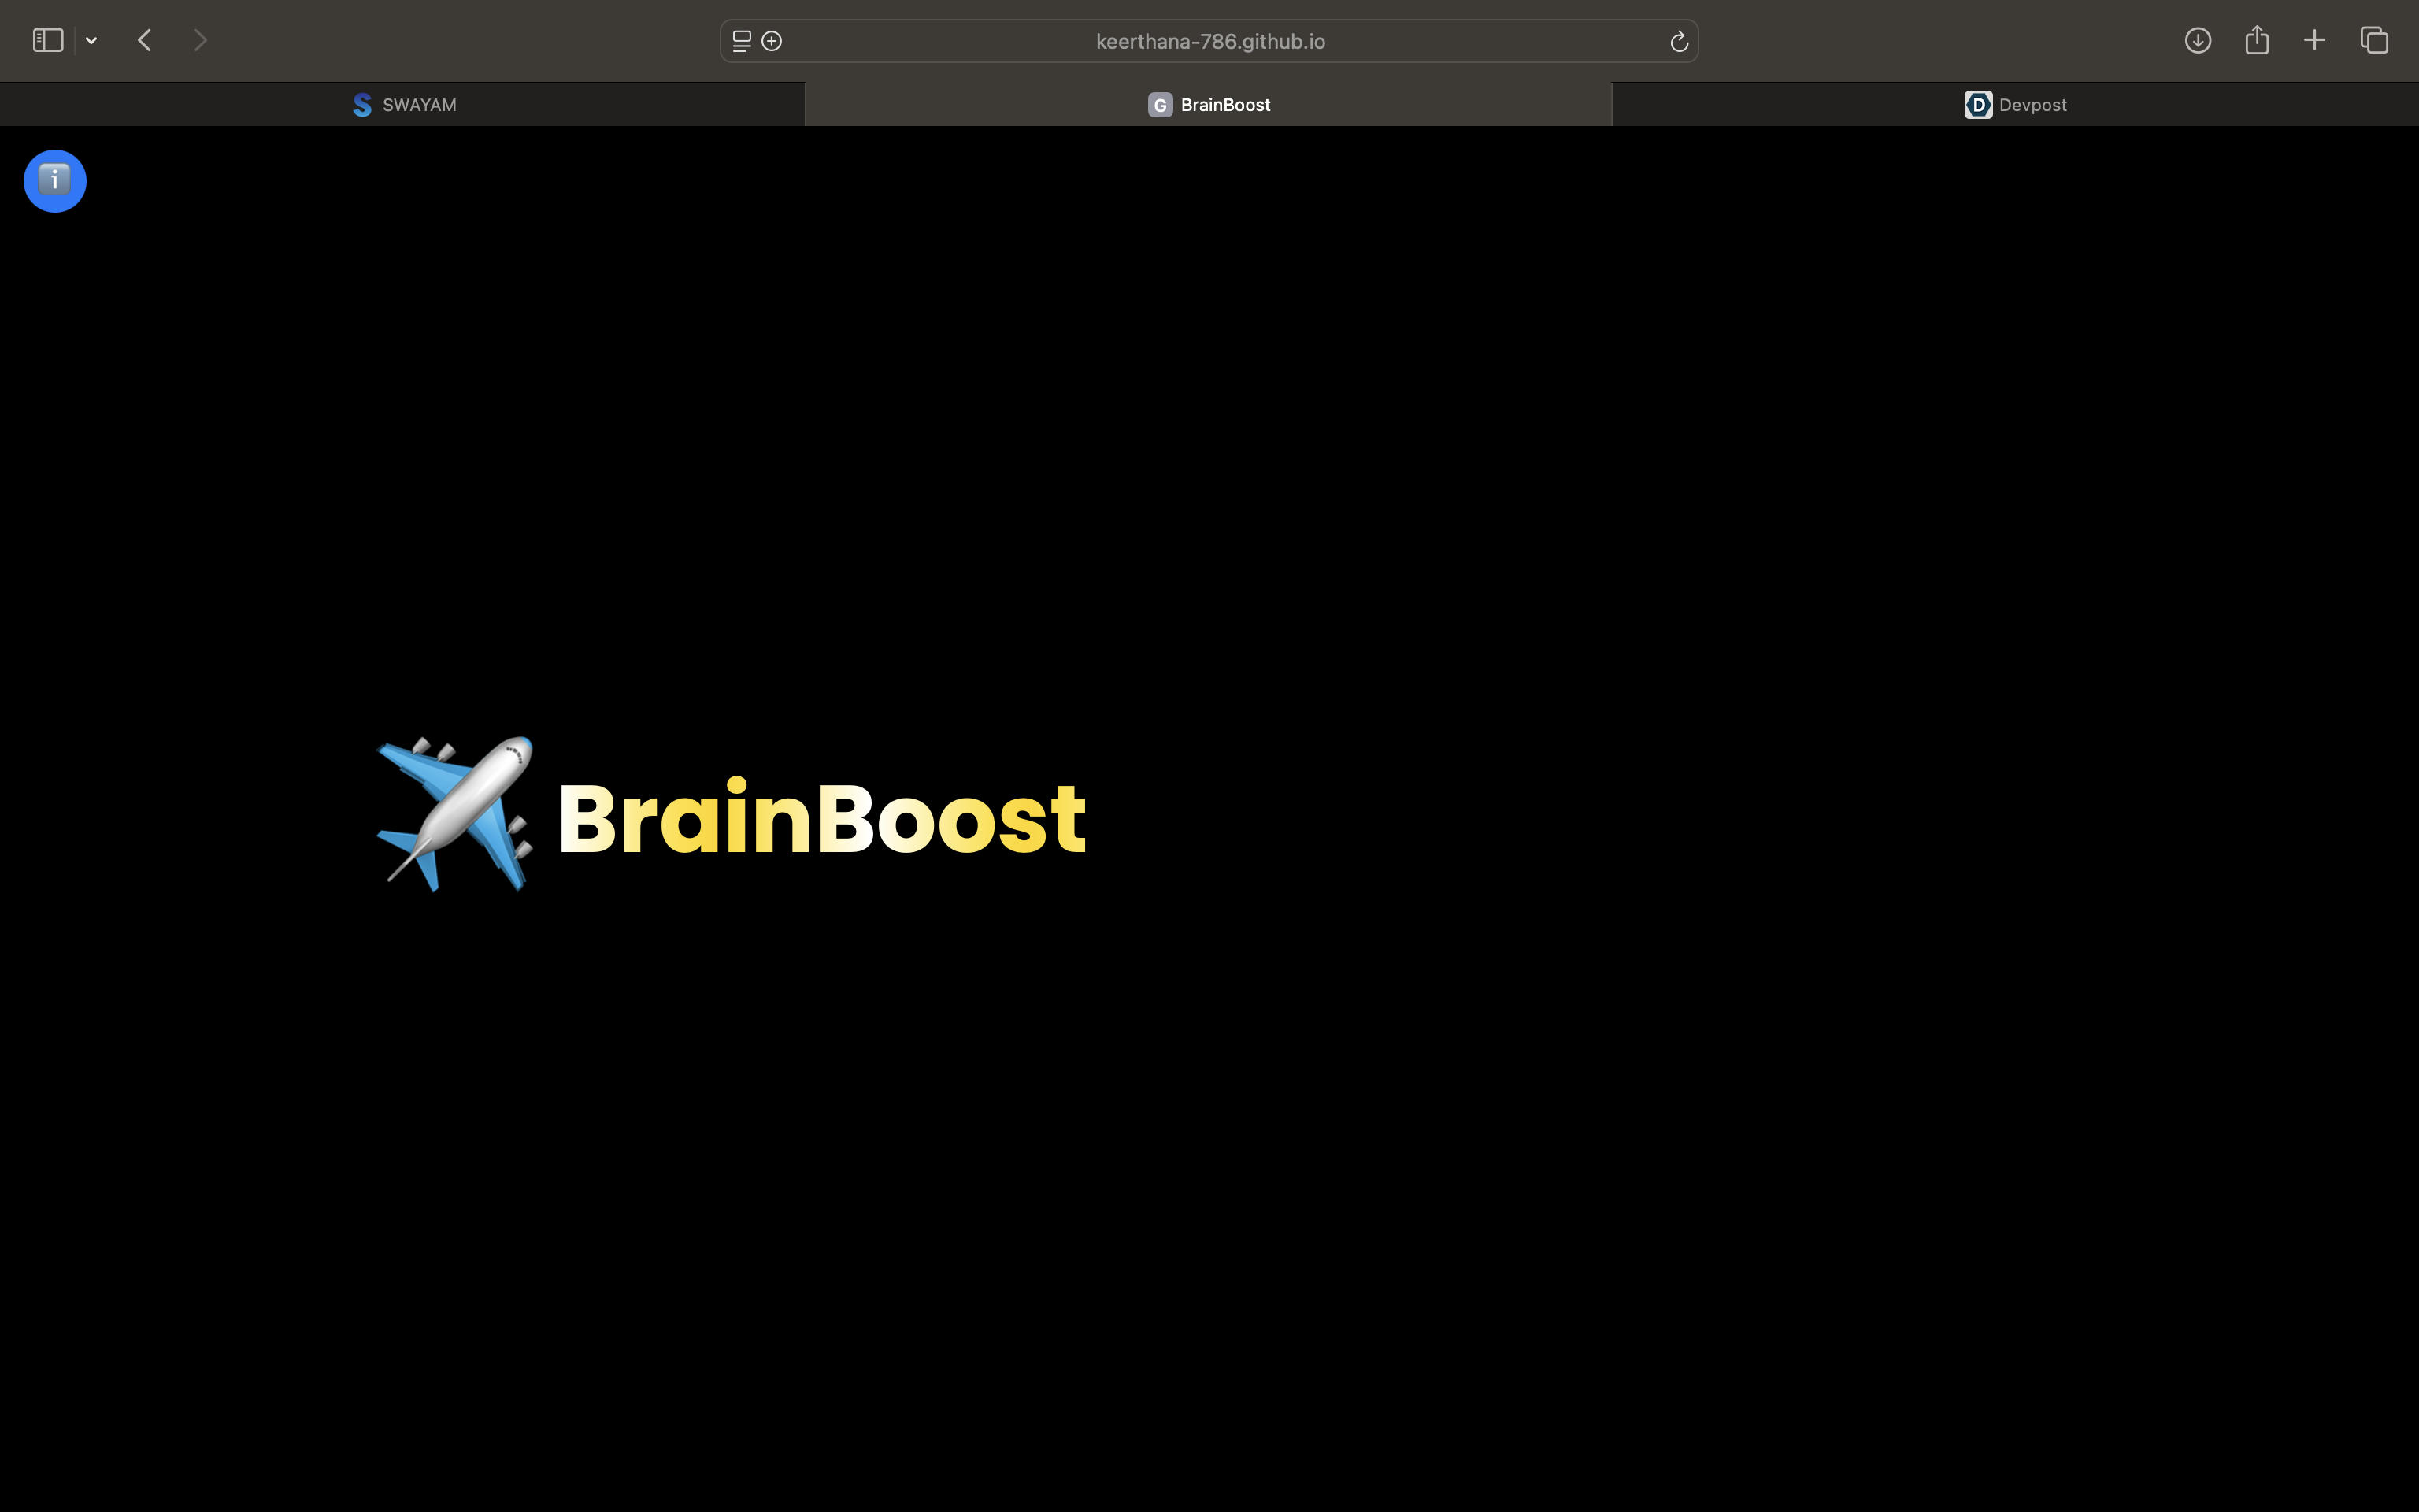Click the airplane emoji logo
Image resolution: width=2419 pixels, height=1512 pixels.
[455, 814]
